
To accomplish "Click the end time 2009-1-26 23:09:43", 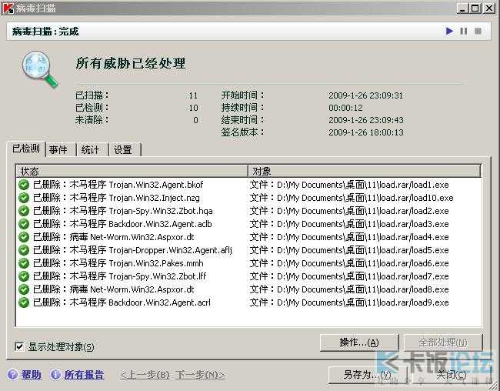I will click(x=366, y=120).
